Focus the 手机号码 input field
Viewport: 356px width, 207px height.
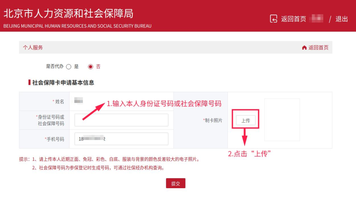point(121,139)
